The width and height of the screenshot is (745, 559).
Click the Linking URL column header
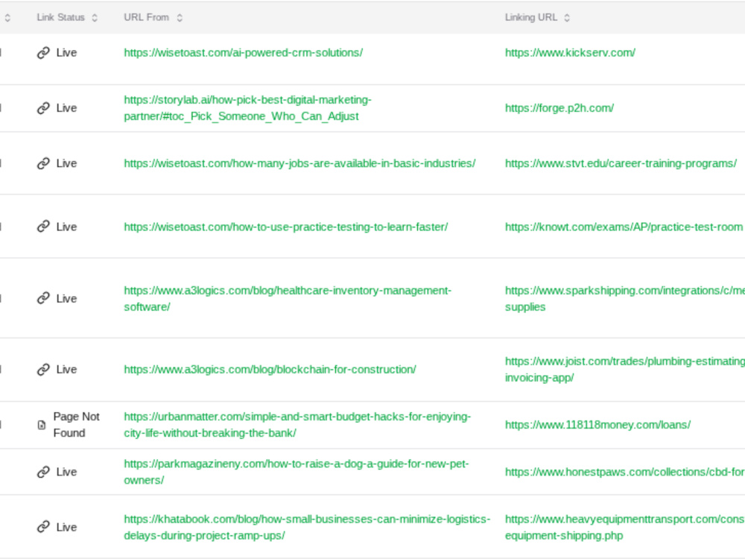(x=530, y=18)
